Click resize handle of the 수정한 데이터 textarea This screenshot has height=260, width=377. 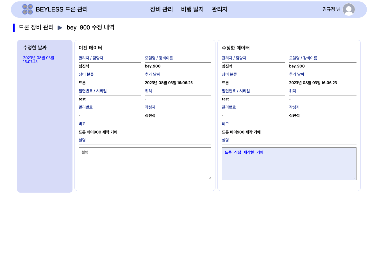coord(355,178)
